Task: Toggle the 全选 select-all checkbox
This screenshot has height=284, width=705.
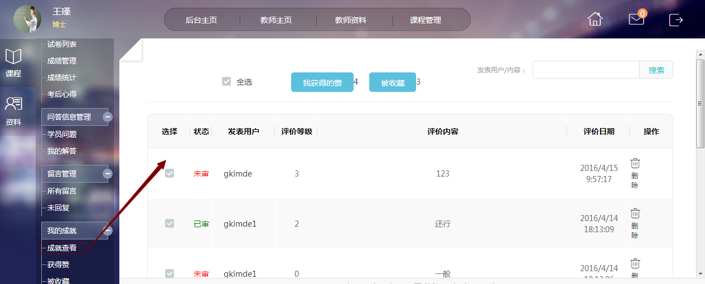Action: 226,81
